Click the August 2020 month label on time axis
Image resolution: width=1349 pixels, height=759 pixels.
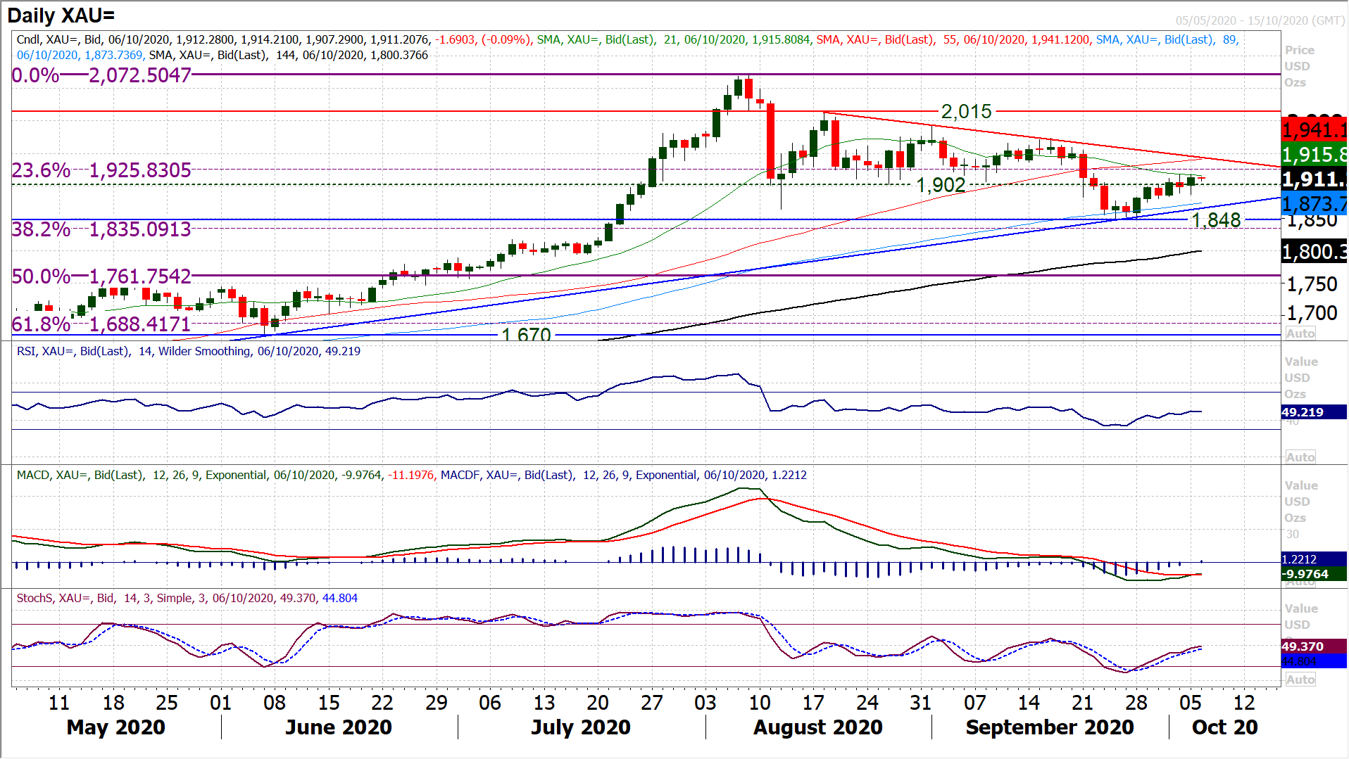[818, 727]
